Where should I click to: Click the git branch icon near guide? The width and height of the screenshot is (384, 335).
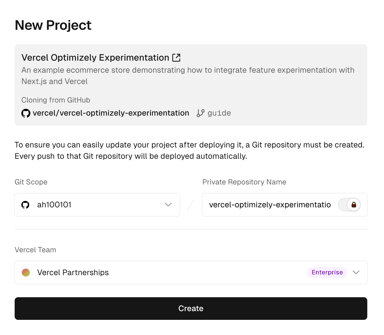coord(200,113)
